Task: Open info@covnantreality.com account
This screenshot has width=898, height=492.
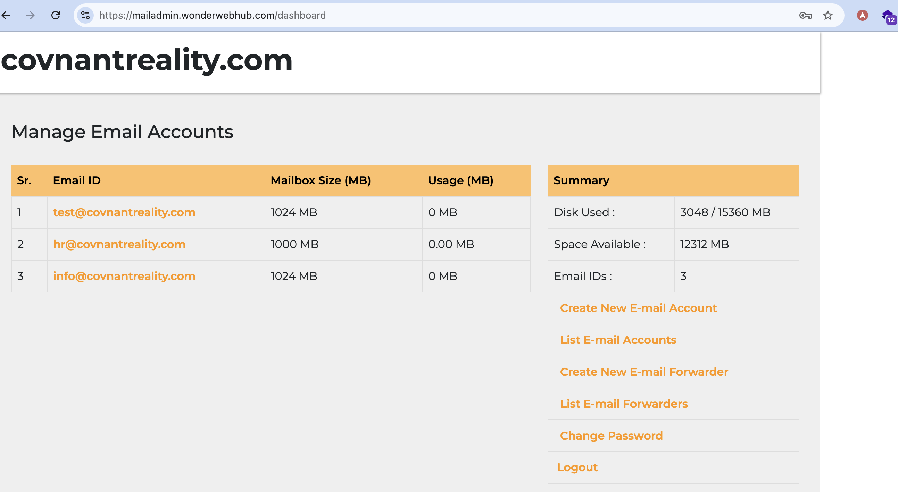Action: point(124,276)
